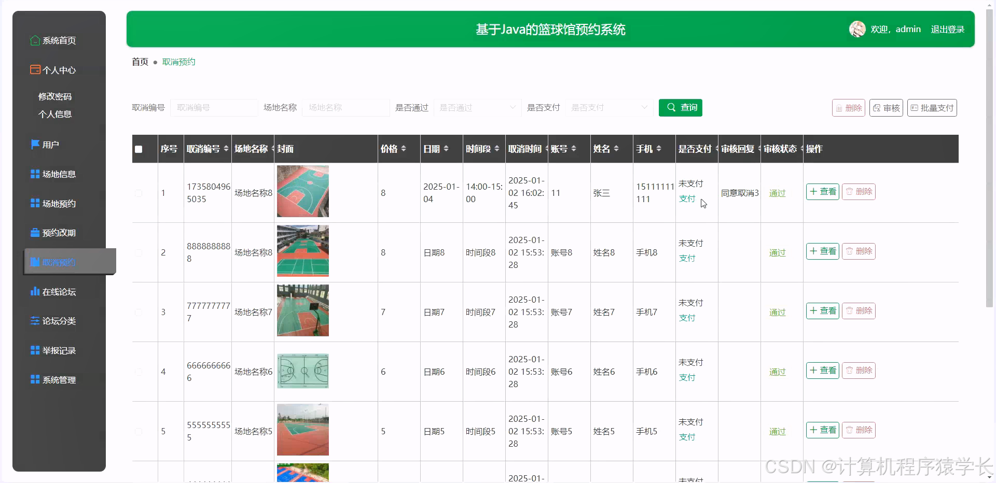Open 系统管理 in the sidebar
The width and height of the screenshot is (996, 483).
(58, 379)
